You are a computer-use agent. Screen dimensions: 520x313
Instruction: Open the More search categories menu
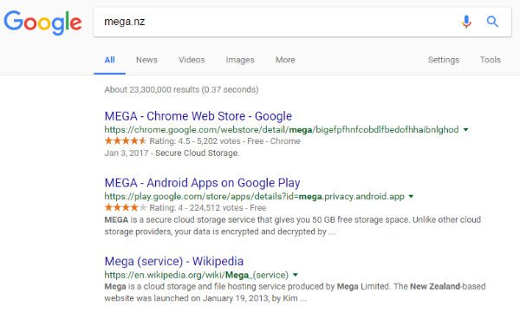285,60
